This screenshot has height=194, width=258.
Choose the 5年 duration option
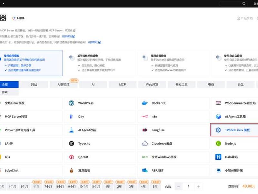pyautogui.click(x=155, y=187)
